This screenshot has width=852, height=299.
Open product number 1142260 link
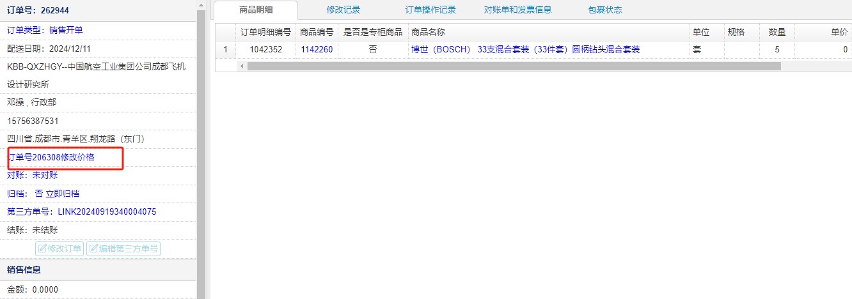click(317, 49)
